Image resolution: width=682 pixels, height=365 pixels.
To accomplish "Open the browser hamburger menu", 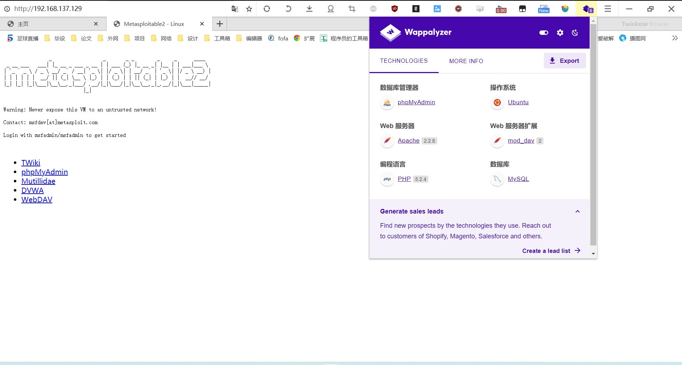I will 608,9.
